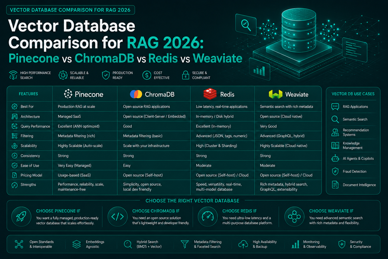
Task: Click the Security & Compliance shield icon
Action: tap(342, 244)
